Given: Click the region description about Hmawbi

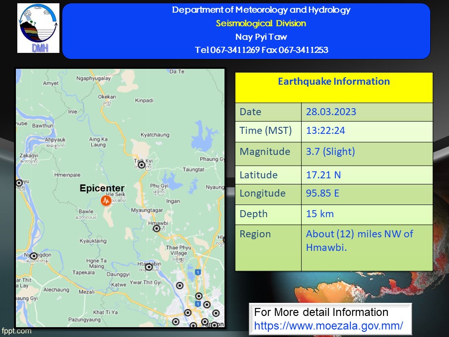Looking at the screenshot, I should [x=359, y=241].
